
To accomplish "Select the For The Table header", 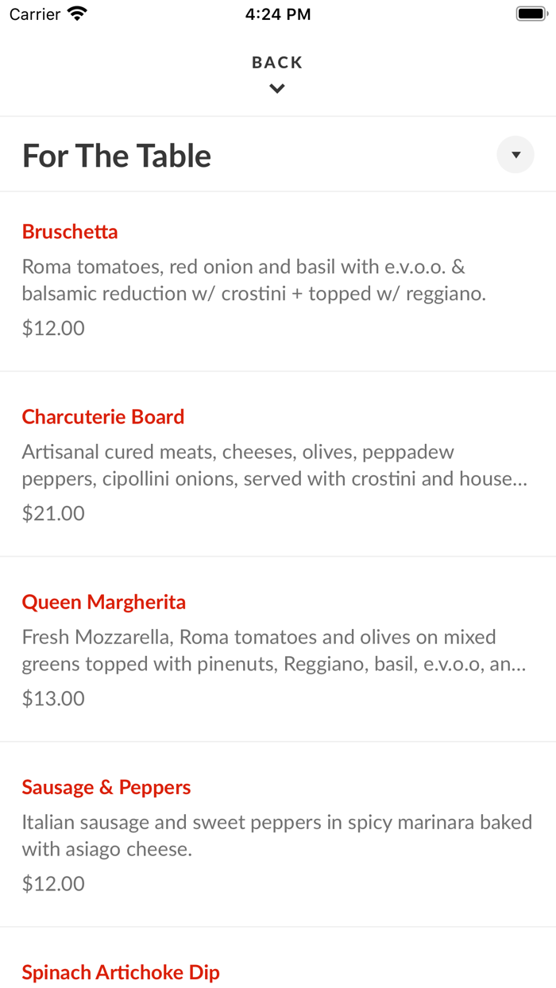I will (x=116, y=156).
